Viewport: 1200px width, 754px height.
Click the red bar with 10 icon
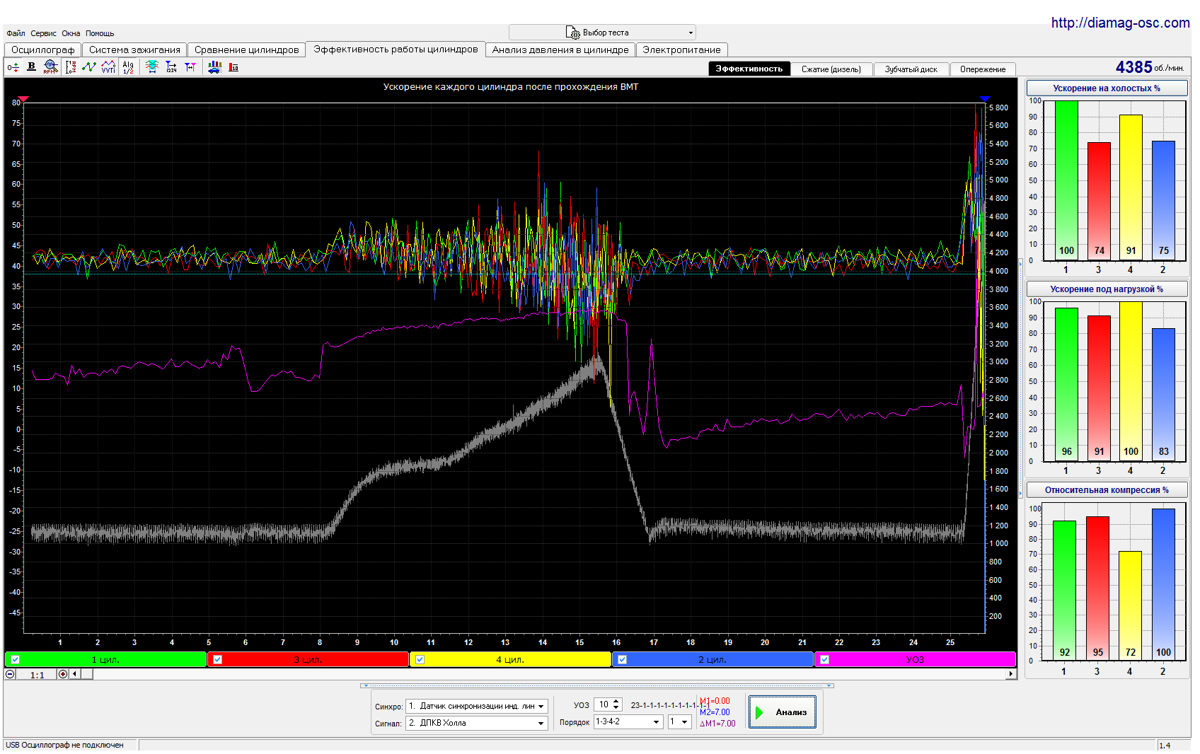coord(233,67)
